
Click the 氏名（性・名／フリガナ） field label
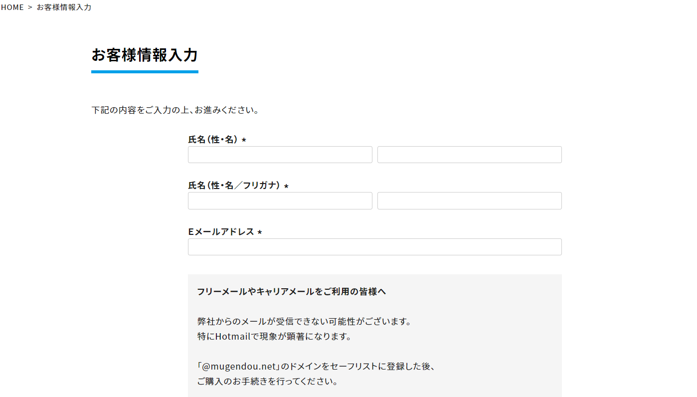coord(234,186)
